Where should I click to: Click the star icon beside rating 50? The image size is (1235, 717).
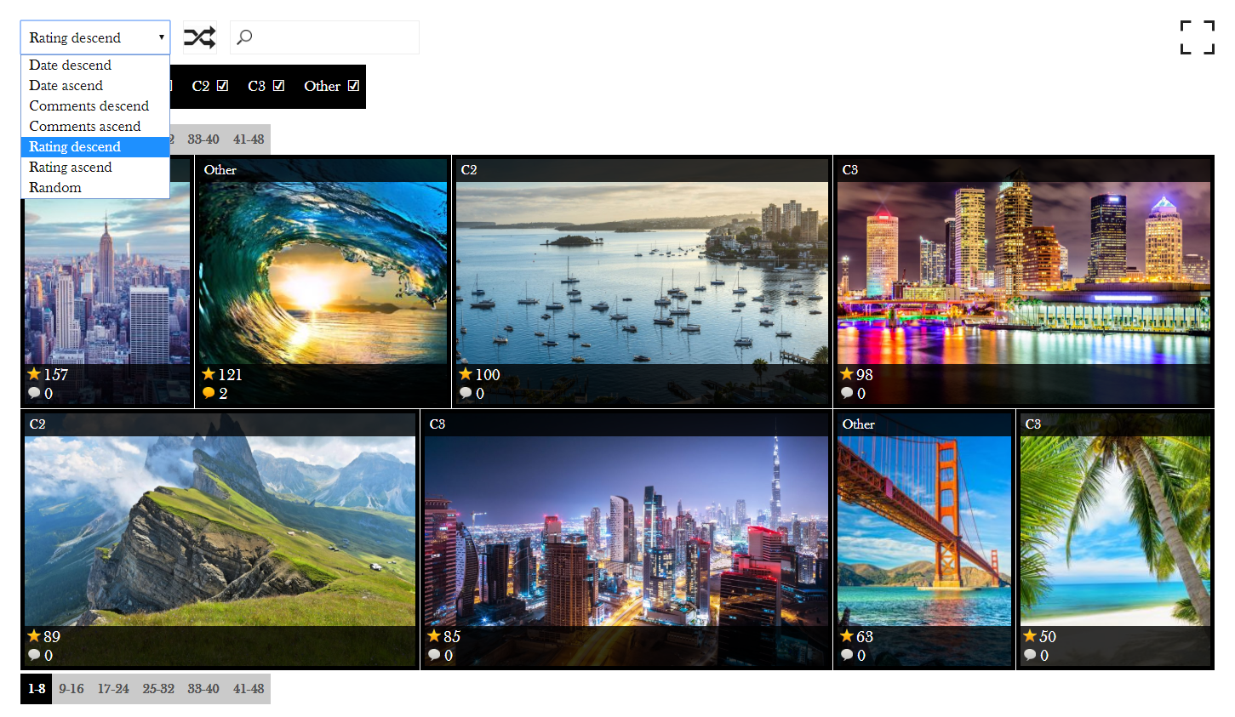click(1030, 636)
